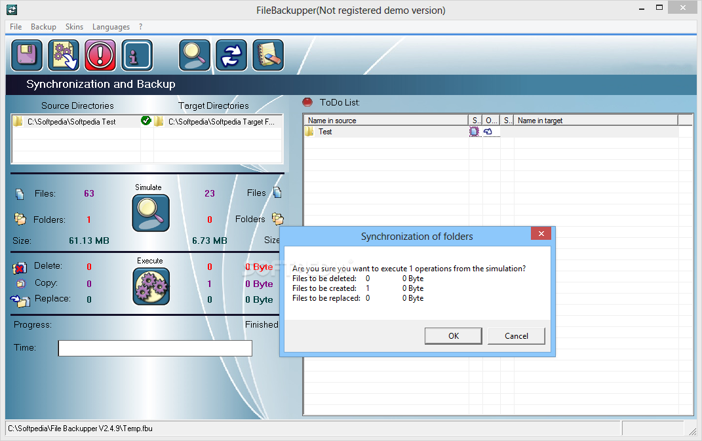Open the blue info icon

pos(137,55)
